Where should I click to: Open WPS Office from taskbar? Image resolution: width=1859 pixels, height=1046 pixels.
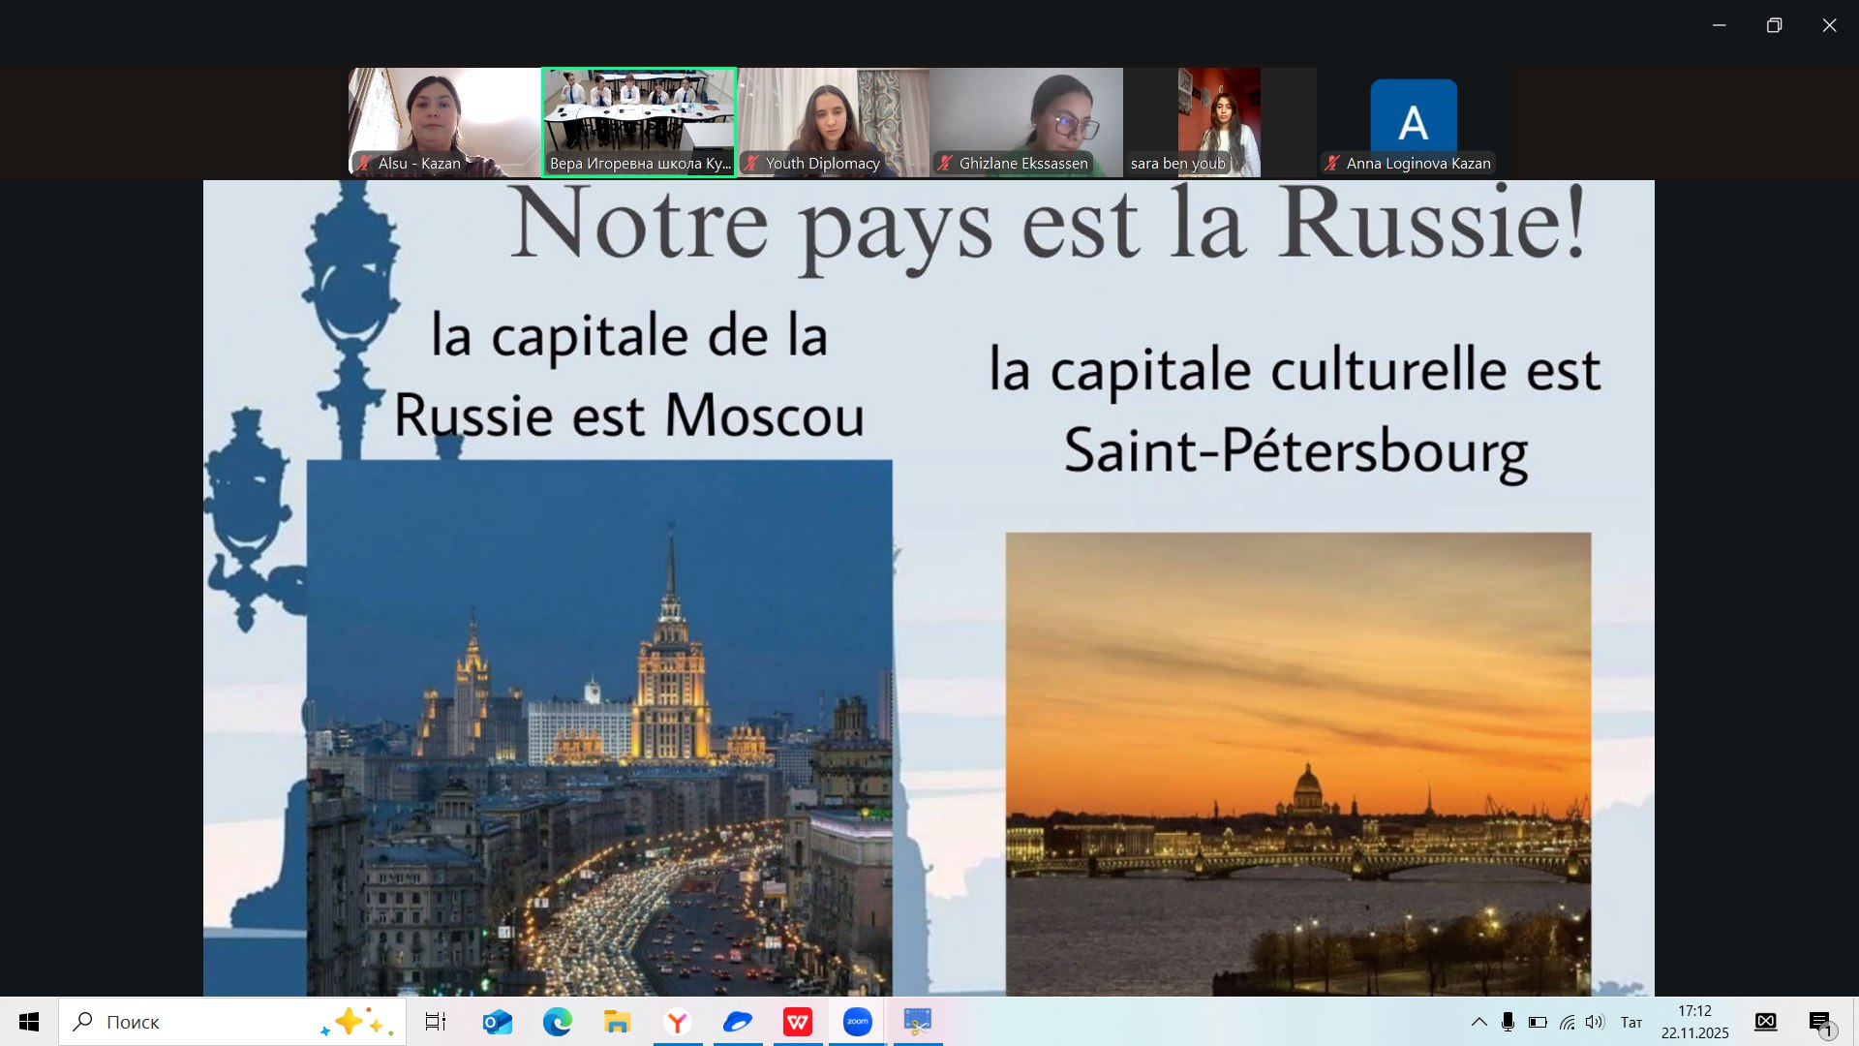797,1022
